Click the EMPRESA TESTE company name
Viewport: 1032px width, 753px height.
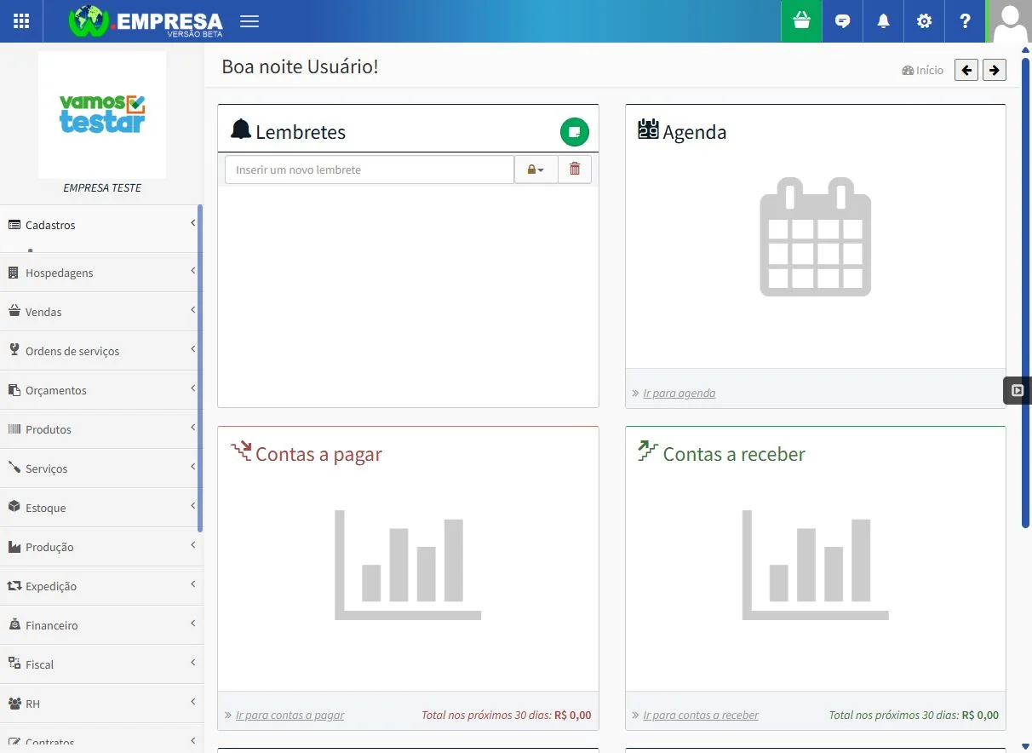tap(102, 187)
